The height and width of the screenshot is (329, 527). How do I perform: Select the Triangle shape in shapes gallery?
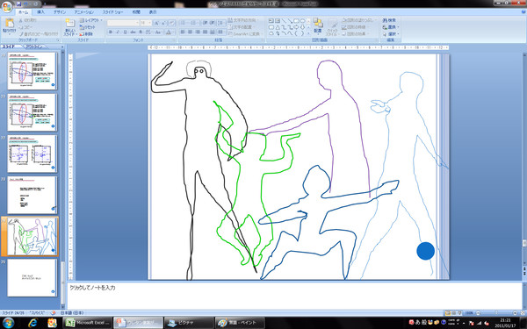pos(278,27)
